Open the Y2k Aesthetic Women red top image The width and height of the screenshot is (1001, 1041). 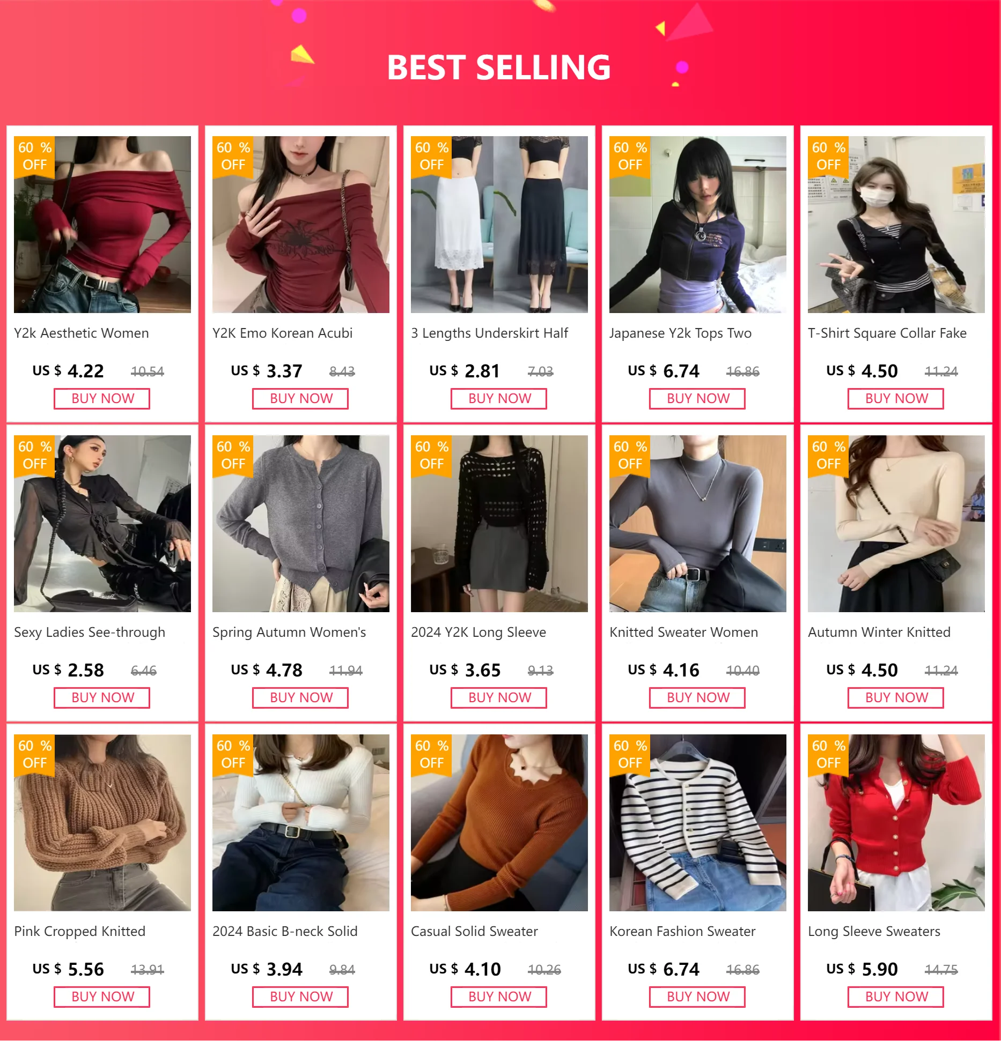pyautogui.click(x=102, y=224)
